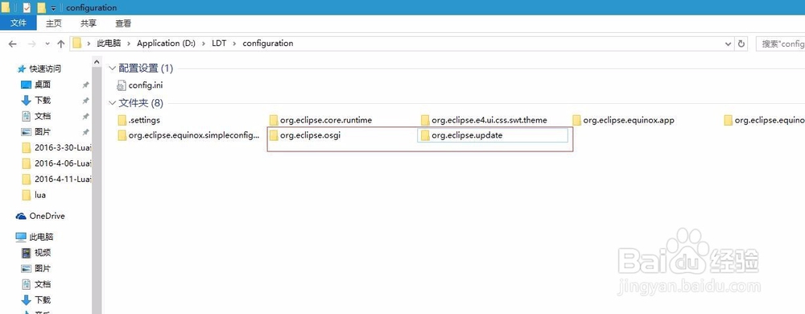This screenshot has height=314, width=805.
Task: Select the org.eclipse.update folder icon
Action: 425,135
